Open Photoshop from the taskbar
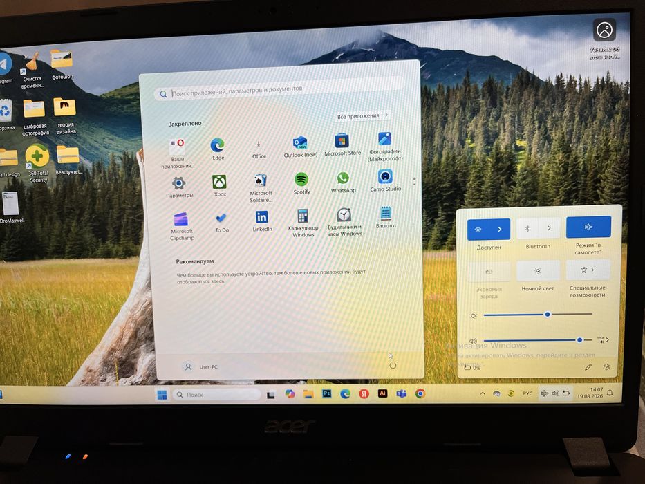Image resolution: width=645 pixels, height=484 pixels. (x=326, y=393)
